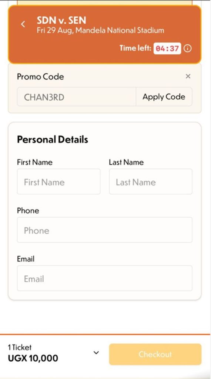The image size is (211, 379).
Task: Click the Email field label
Action: tap(26, 259)
